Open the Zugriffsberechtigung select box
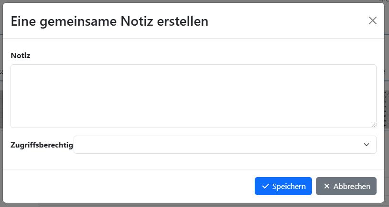Screen dimensions: 389x207 225,145
